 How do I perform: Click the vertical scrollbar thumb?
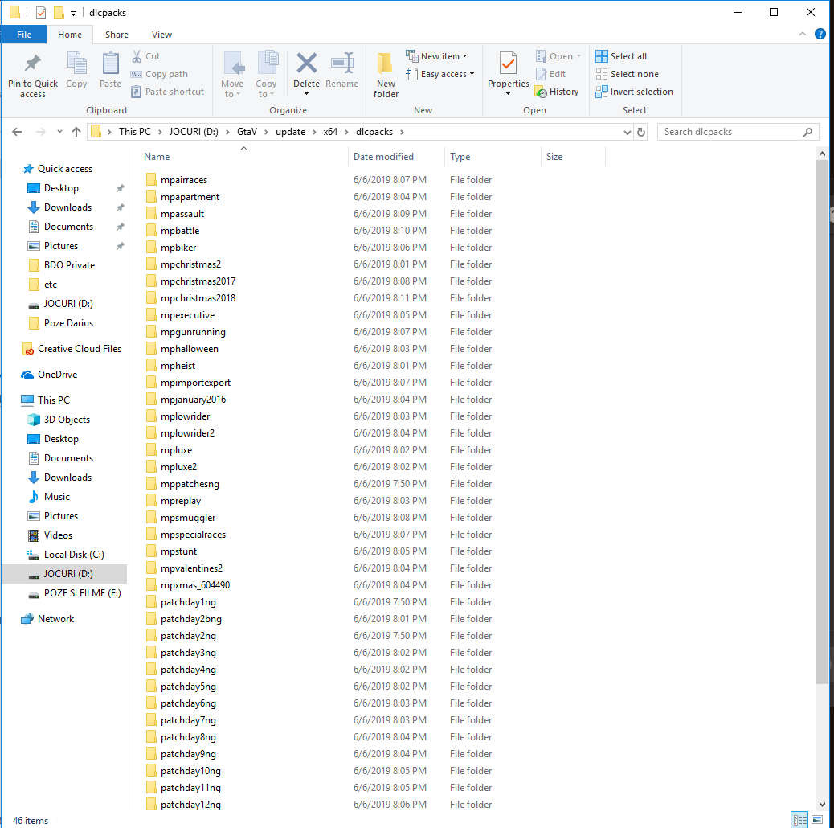click(822, 421)
